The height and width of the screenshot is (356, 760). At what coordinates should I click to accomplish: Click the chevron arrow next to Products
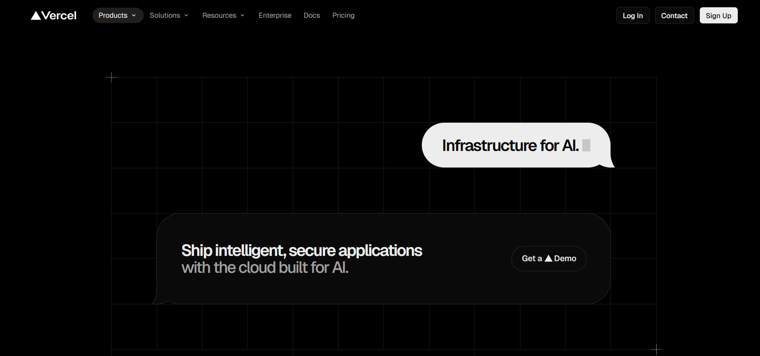[x=134, y=15]
